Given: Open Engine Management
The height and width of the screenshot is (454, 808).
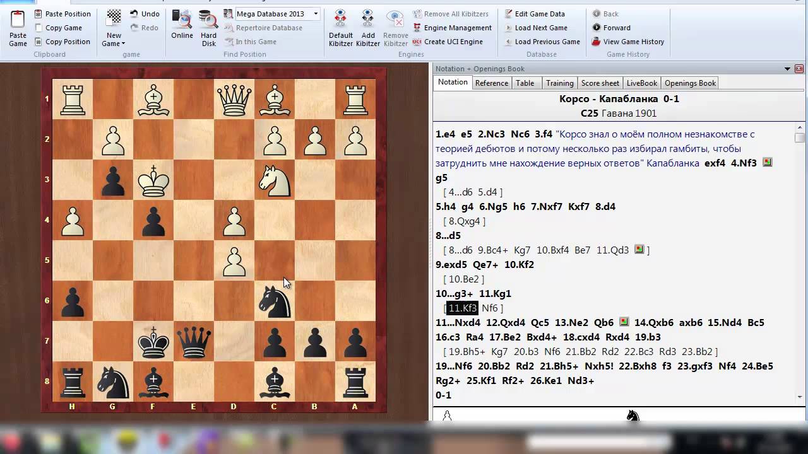Looking at the screenshot, I should tap(452, 28).
